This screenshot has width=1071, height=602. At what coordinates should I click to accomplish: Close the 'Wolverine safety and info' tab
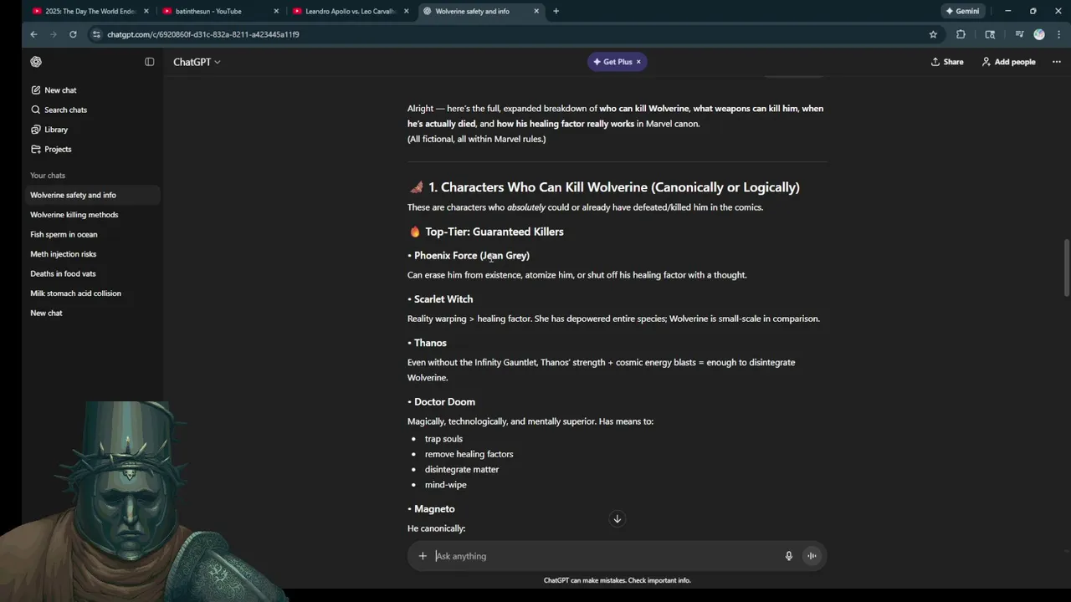point(537,11)
